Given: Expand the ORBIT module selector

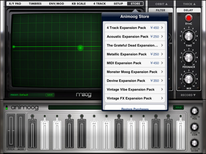Looking at the screenshot, I should coord(161,4).
